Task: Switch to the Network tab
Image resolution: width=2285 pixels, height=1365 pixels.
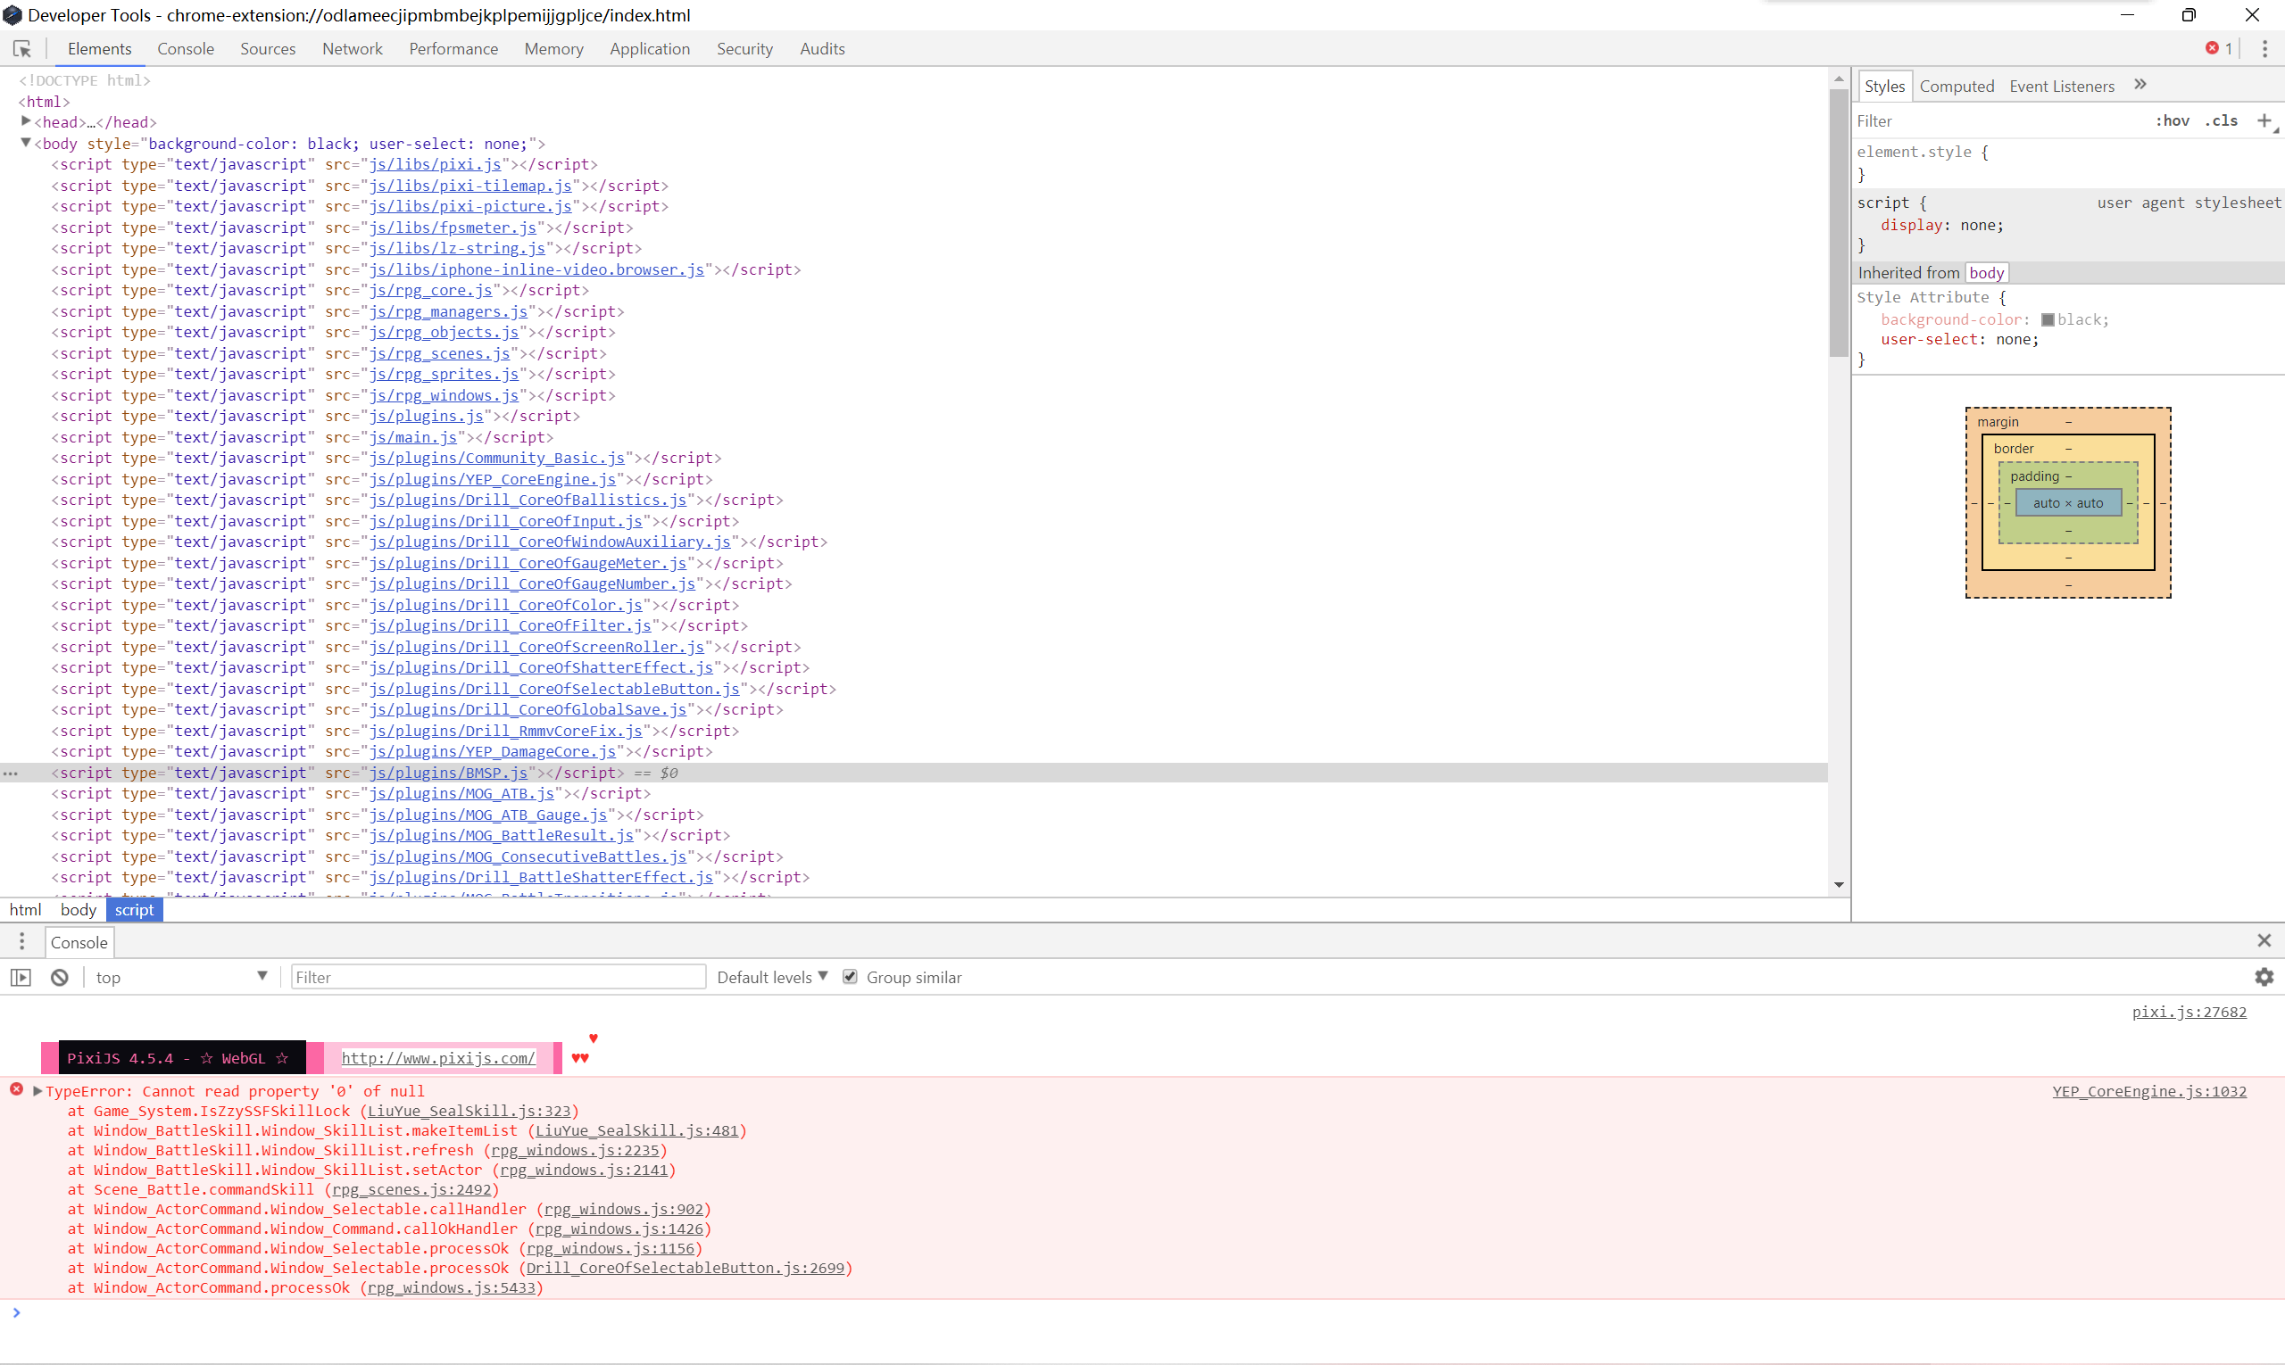Action: click(x=353, y=49)
